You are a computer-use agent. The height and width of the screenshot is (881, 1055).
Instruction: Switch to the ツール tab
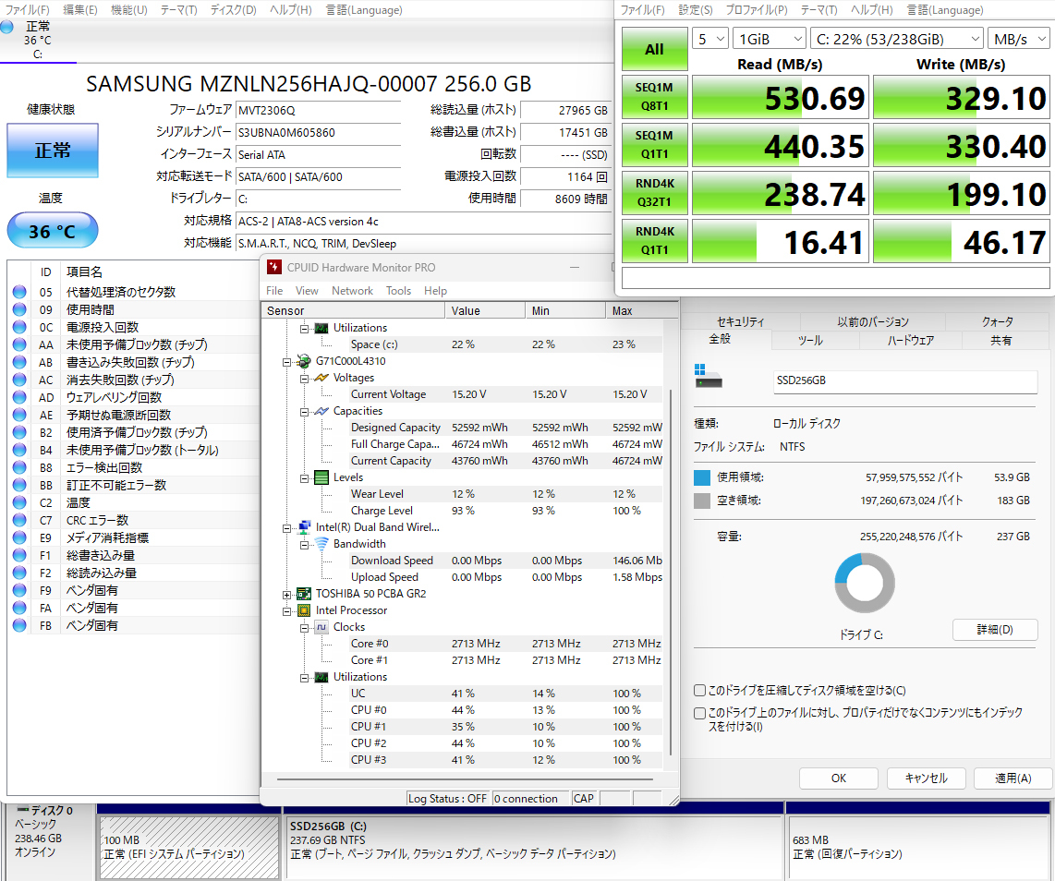point(810,340)
